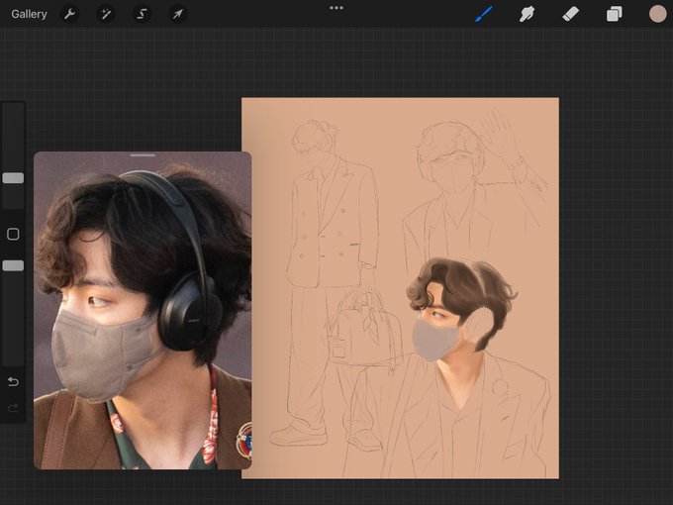Open the Layers panel
This screenshot has height=505, width=673.
pyautogui.click(x=615, y=14)
